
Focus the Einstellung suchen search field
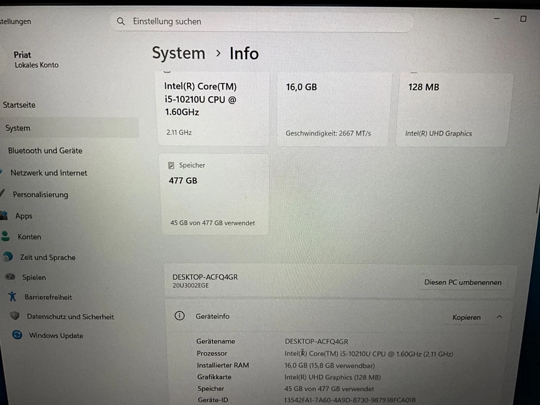point(262,22)
